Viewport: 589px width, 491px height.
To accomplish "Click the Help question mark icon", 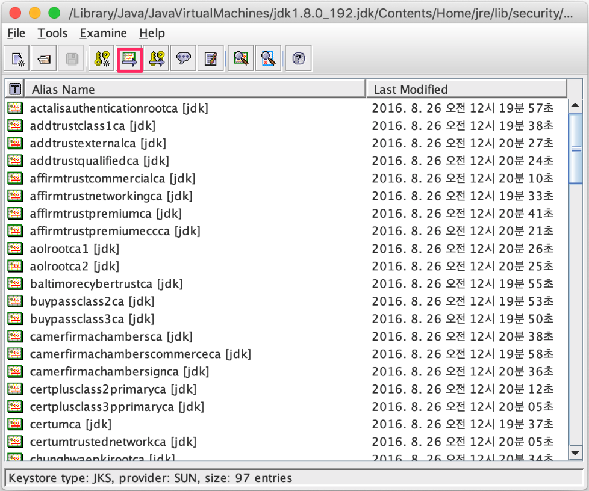I will (x=299, y=58).
